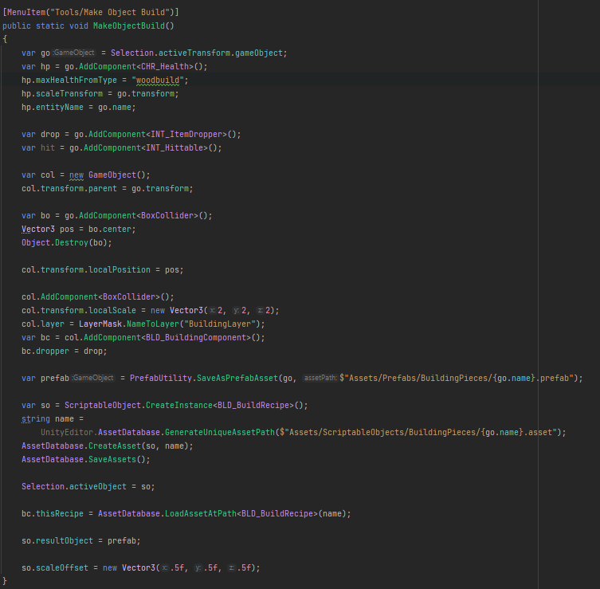Click the closing brace of the method
The height and width of the screenshot is (589, 600).
tap(5, 581)
